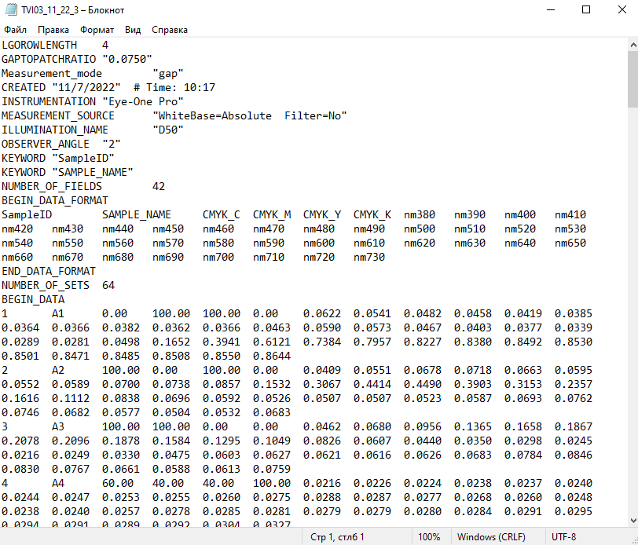Click the value 0.7957
This screenshot has width=638, height=545.
tap(372, 342)
